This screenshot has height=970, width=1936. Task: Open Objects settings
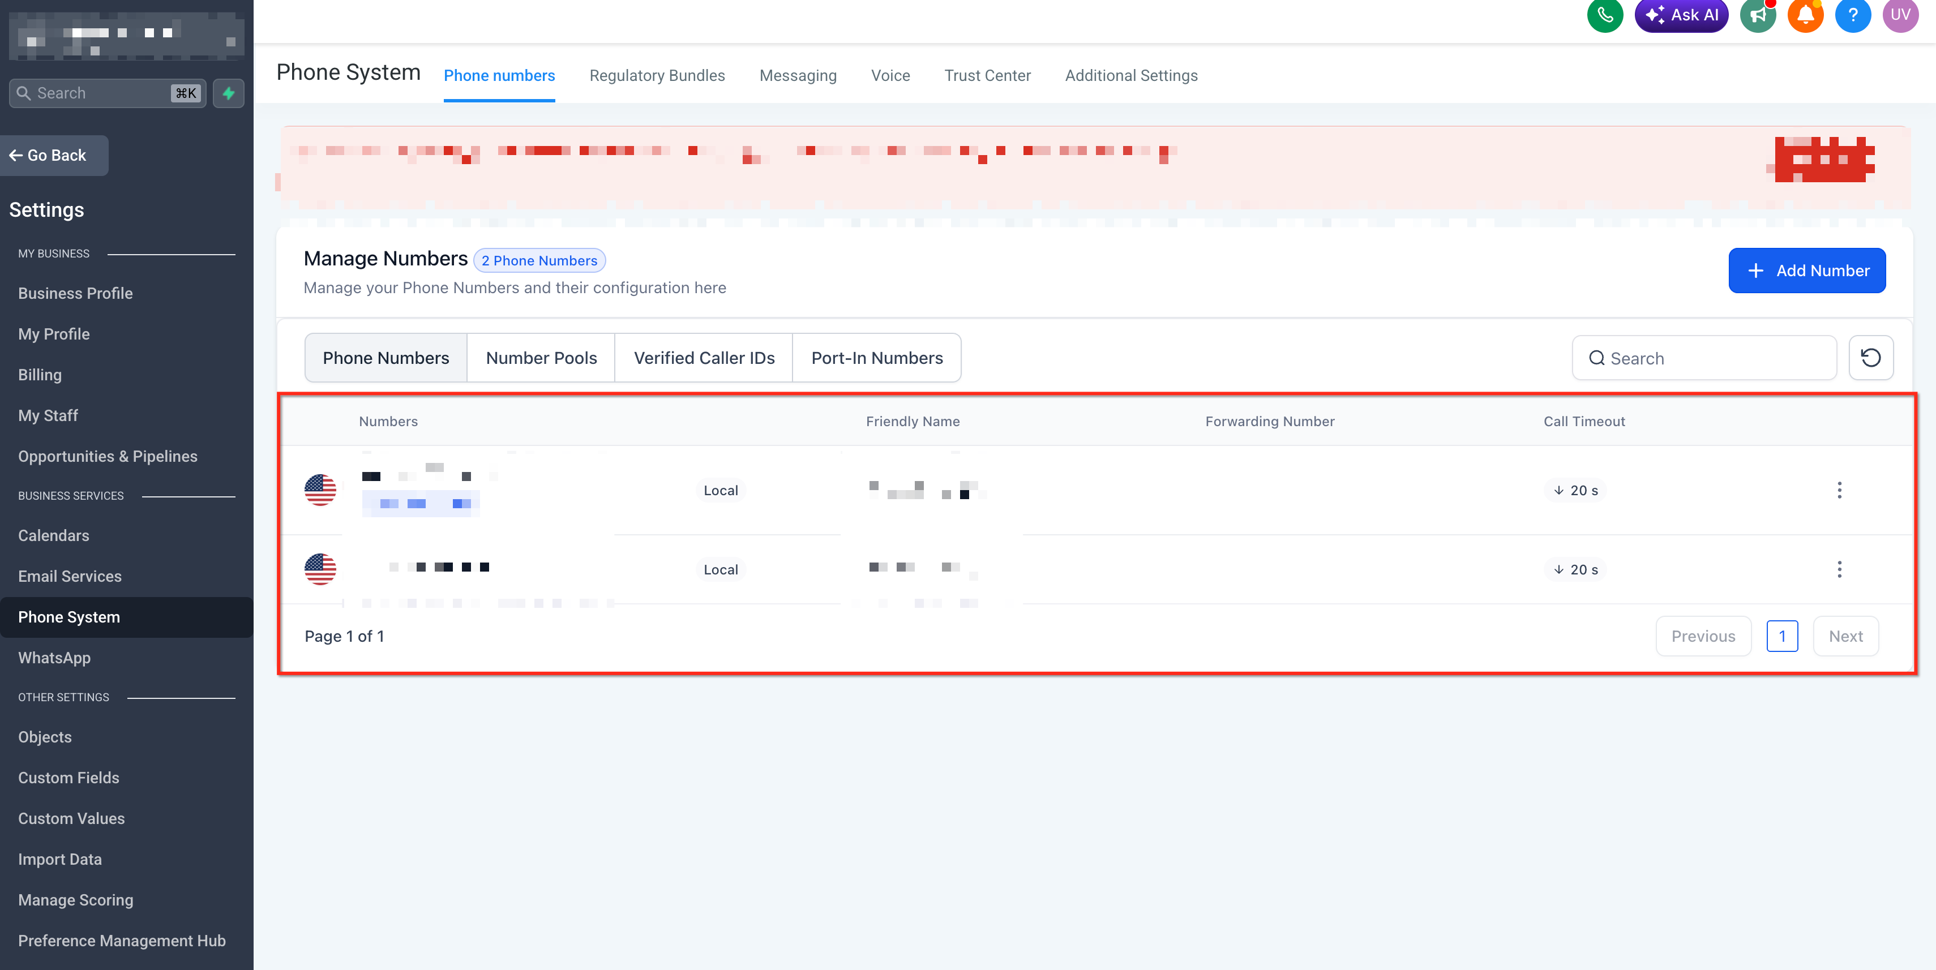pyautogui.click(x=45, y=737)
